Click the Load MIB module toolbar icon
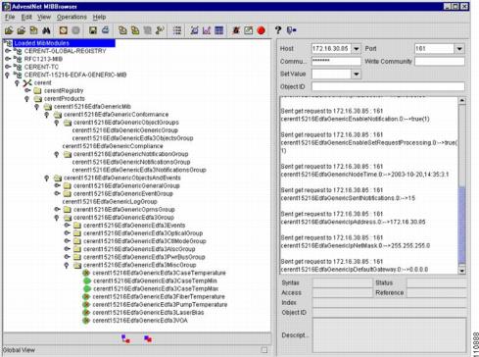479x357 pixels. (9, 30)
